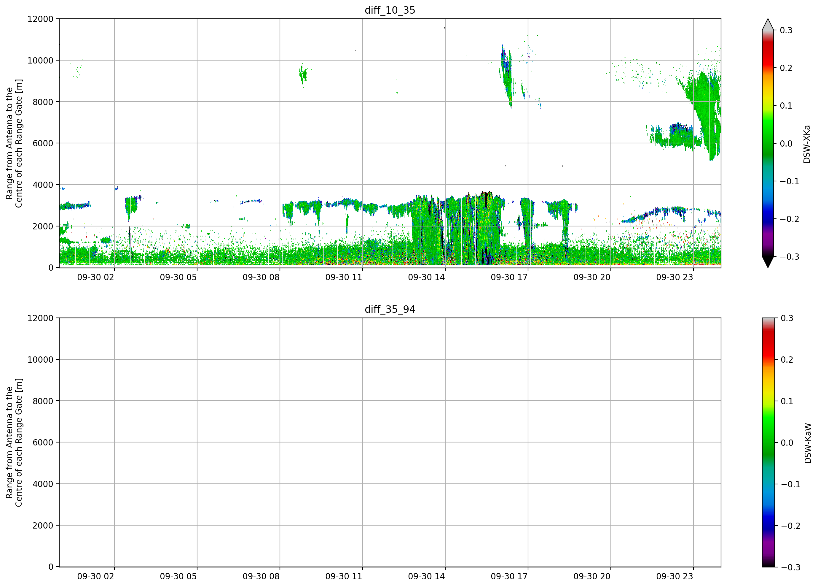Click the diff_35_94 plot title
The image size is (818, 587).
coord(390,310)
